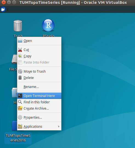135x148 pixels.
Task: Click Open Terminal Here menu item
Action: [x=39, y=96]
